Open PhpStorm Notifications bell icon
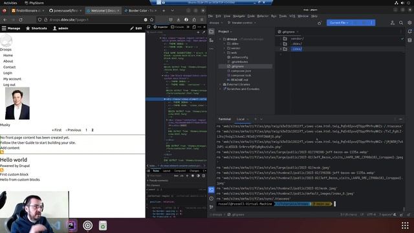Image resolution: width=414 pixels, height=233 pixels. (409, 32)
